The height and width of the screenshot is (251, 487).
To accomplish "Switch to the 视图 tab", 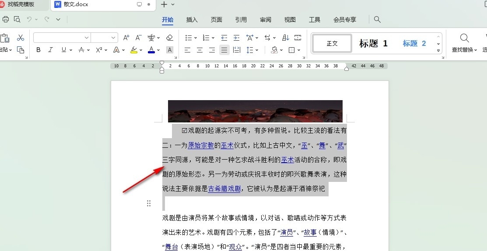I will click(x=290, y=20).
